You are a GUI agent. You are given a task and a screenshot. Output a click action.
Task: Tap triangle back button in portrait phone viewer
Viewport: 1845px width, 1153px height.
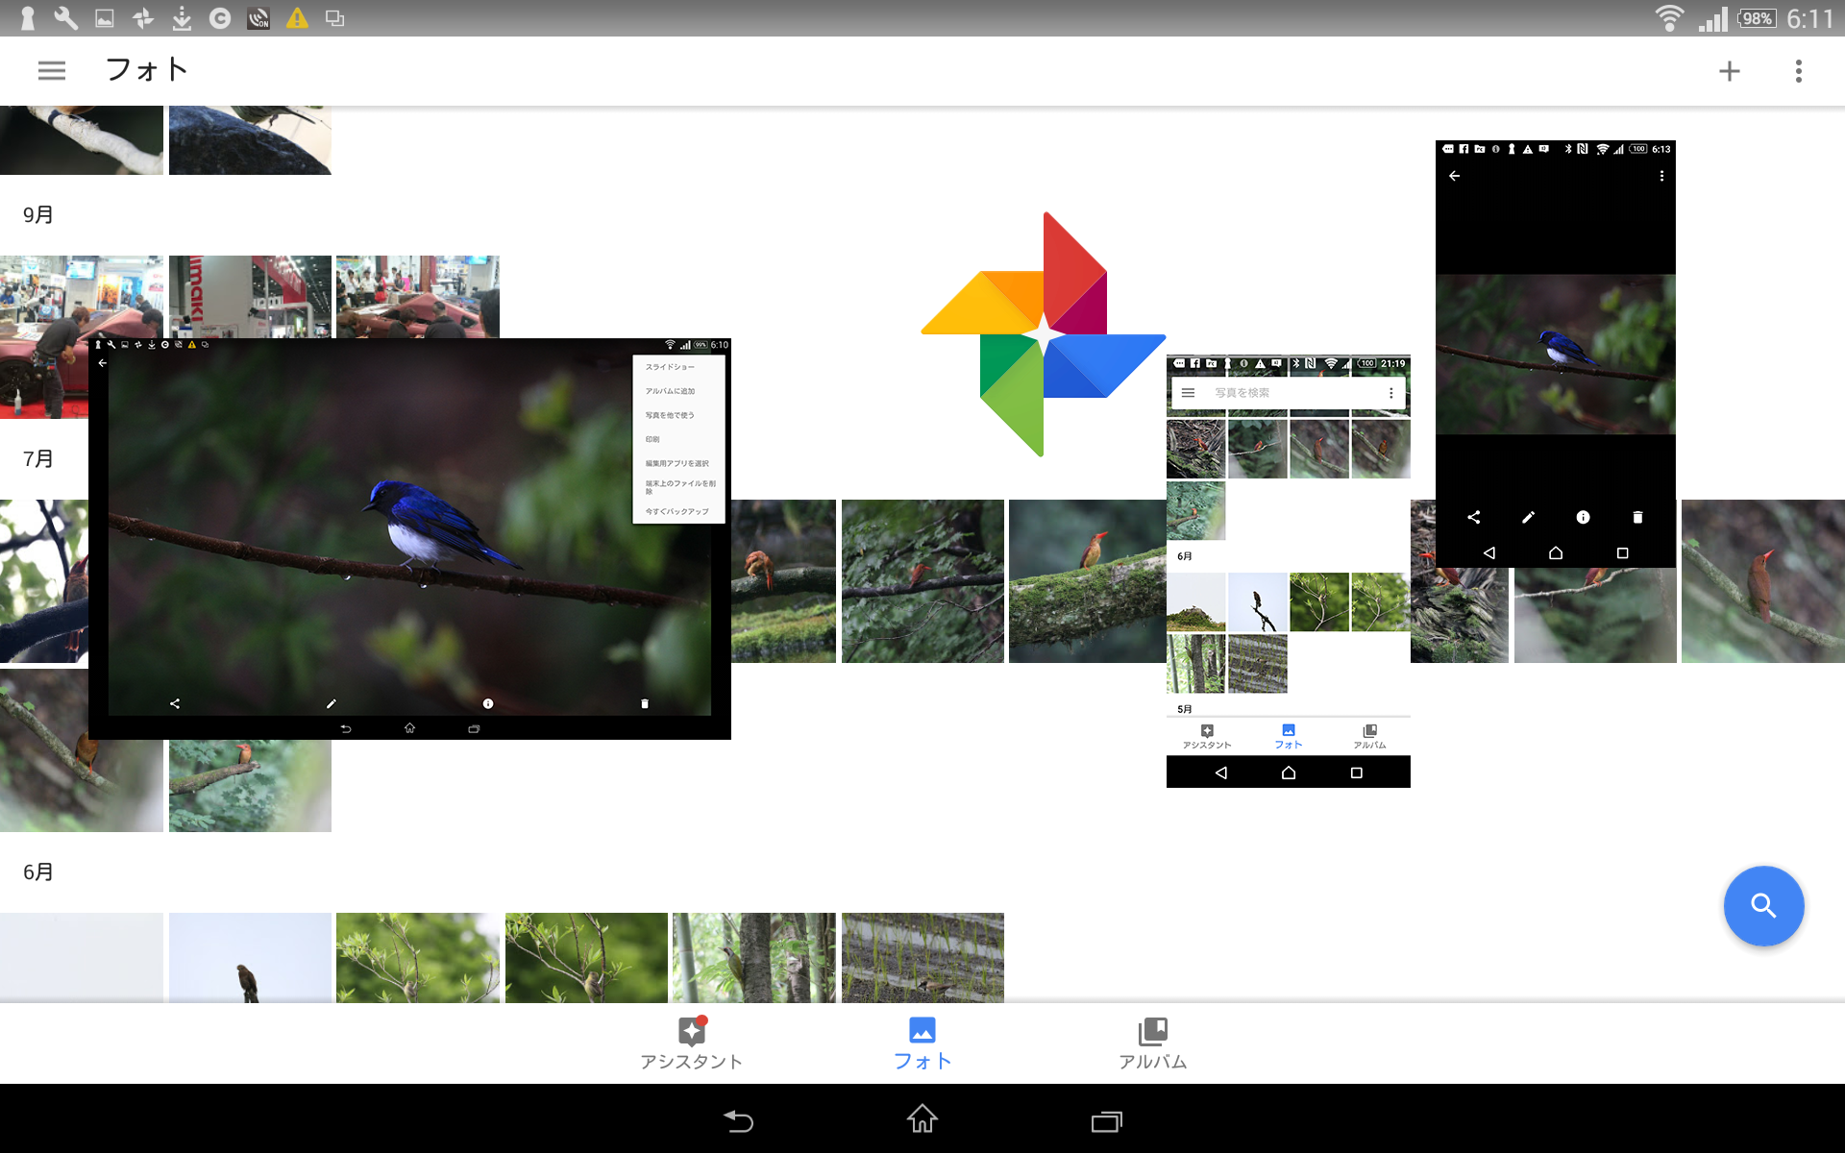tap(1488, 552)
